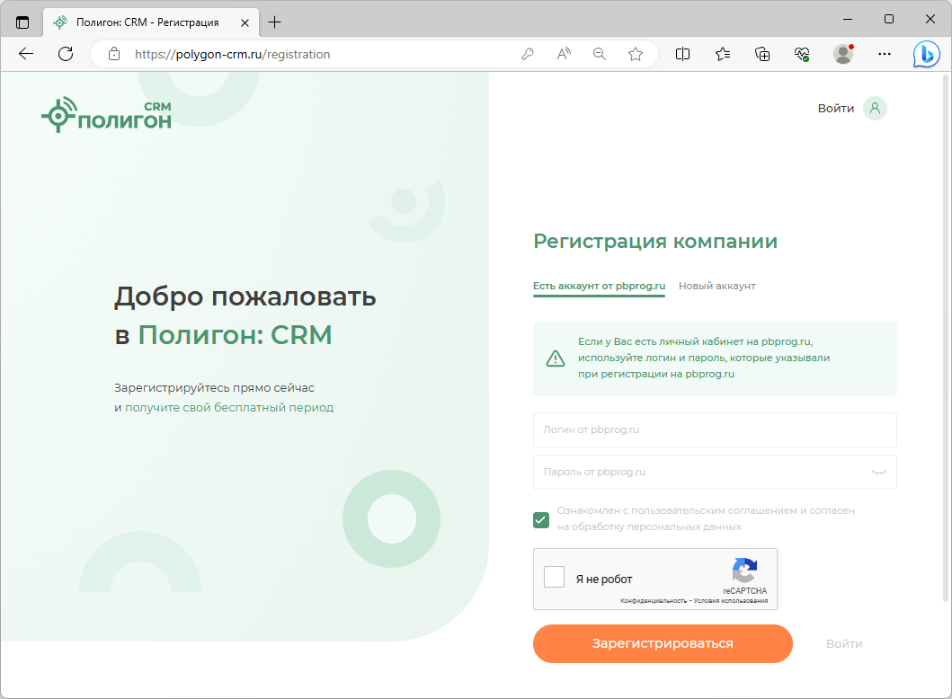Viewport: 952px width, 699px height.
Task: Open the user profile icon beside Войти
Action: [875, 108]
